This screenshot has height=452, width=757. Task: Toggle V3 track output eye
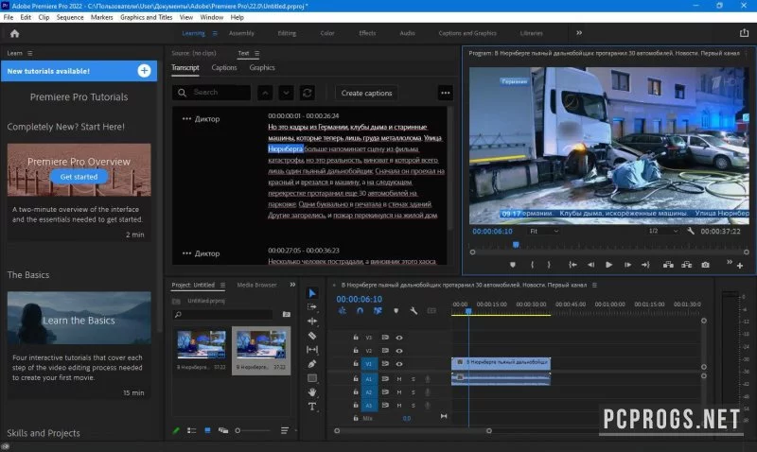click(x=399, y=338)
